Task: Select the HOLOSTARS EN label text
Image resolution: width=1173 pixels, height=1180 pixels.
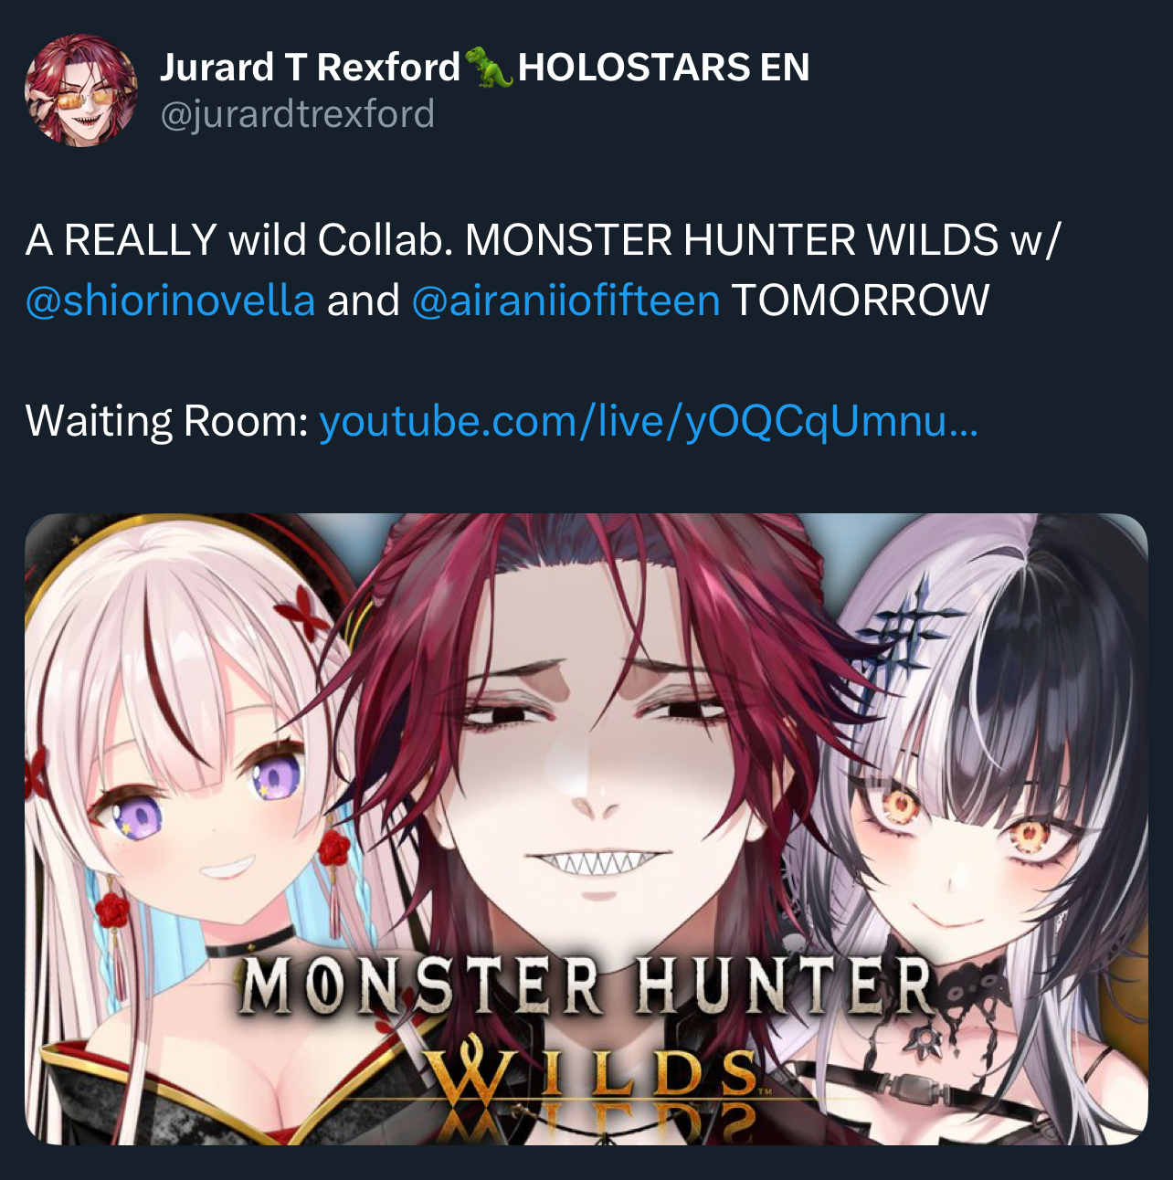Action: [663, 68]
